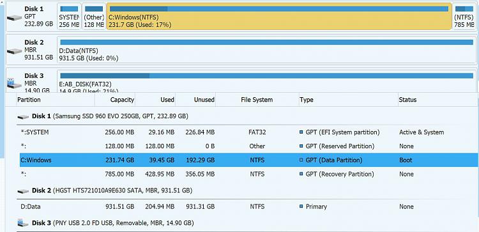Click GPT (Reserved Partition) type icon
The height and width of the screenshot is (232, 479).
(301, 146)
